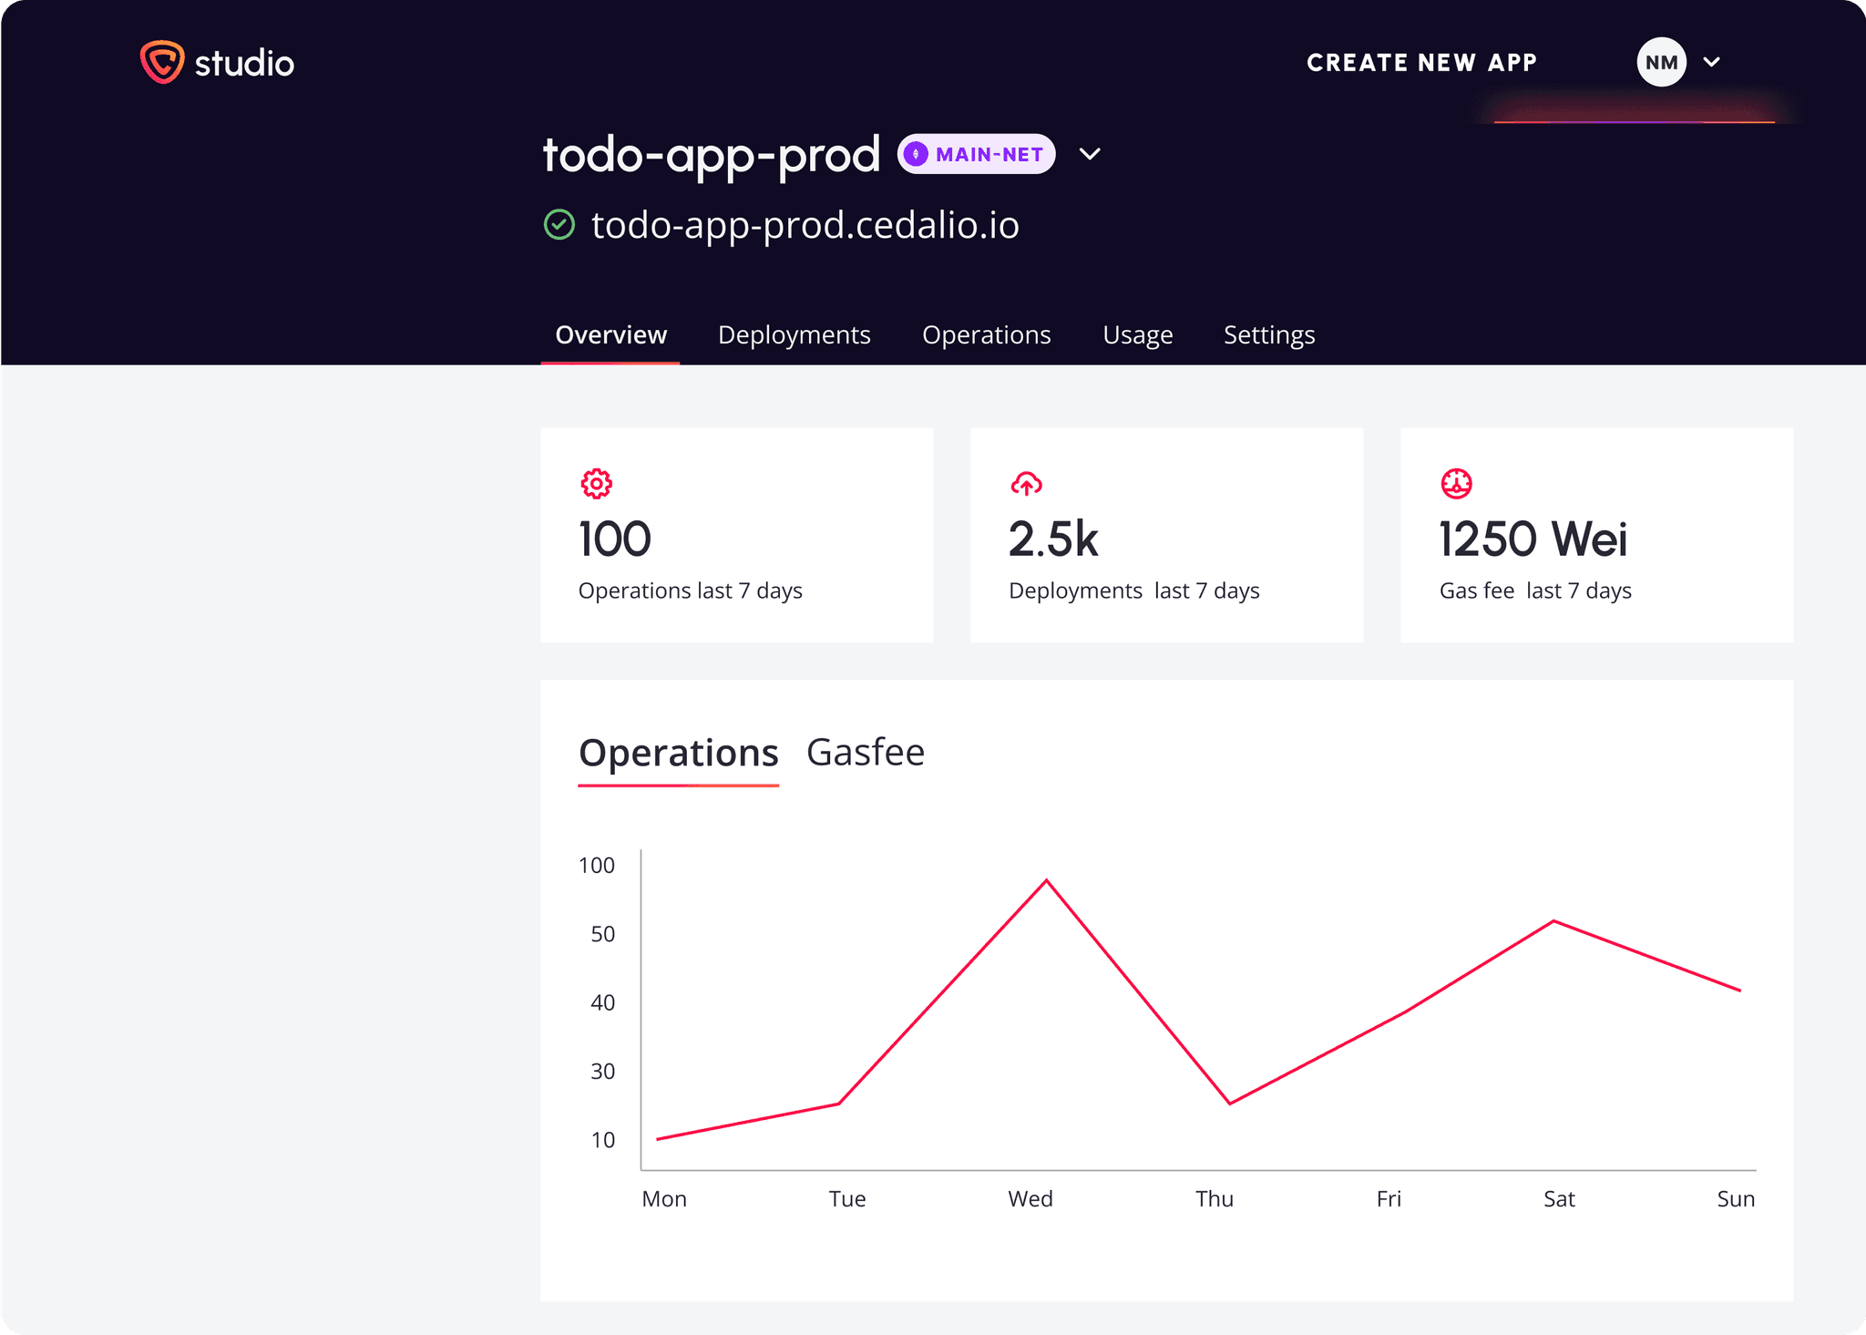Open the account menu chevron beside NM
Image resolution: width=1866 pixels, height=1335 pixels.
tap(1713, 62)
